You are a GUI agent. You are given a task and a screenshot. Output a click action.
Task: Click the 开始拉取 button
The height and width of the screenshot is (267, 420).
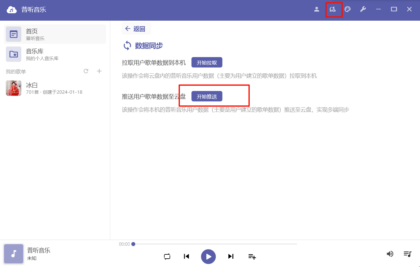coord(207,63)
